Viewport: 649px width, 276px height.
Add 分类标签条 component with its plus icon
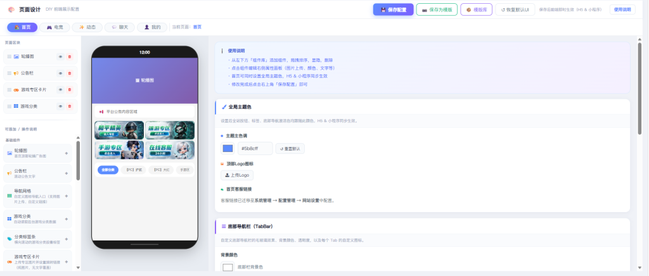(66, 239)
